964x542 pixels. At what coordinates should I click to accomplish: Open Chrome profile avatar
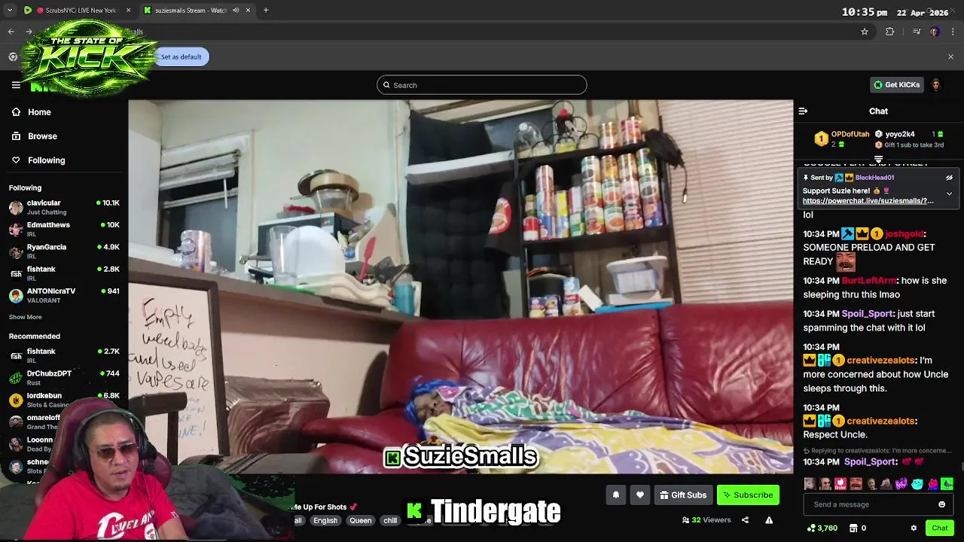click(x=935, y=32)
